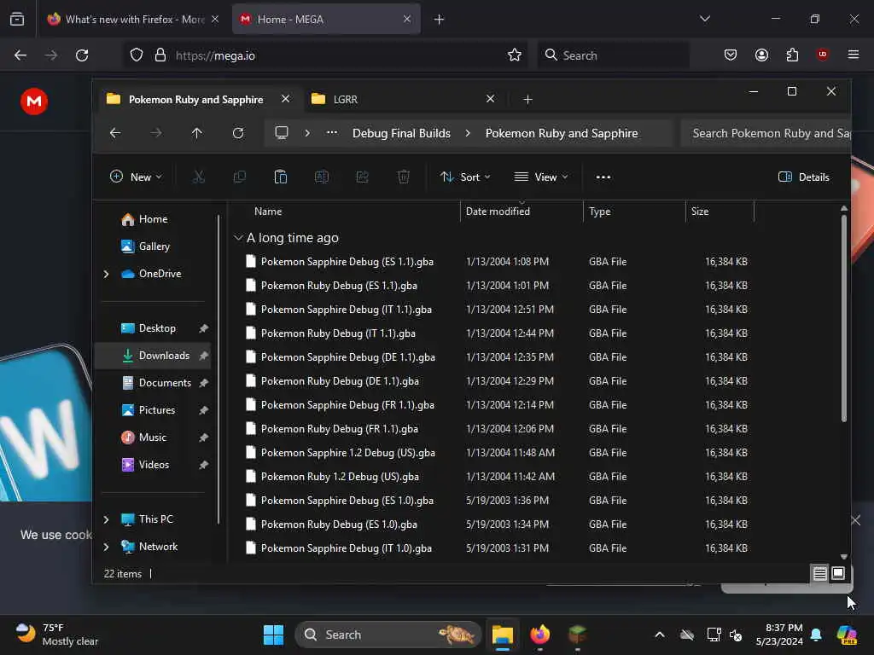Viewport: 874px width, 655px height.
Task: Click the Copy icon in Explorer toolbar
Action: coord(240,177)
